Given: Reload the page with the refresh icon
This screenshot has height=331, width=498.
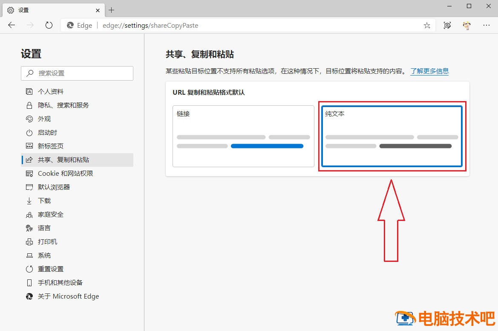Looking at the screenshot, I should [x=49, y=25].
